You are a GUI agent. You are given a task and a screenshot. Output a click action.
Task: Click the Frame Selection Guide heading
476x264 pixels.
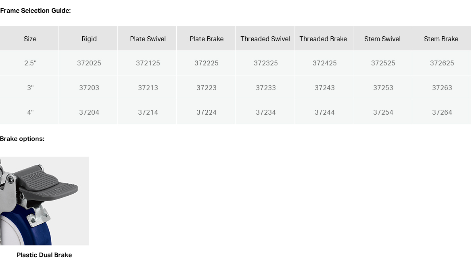coord(35,10)
